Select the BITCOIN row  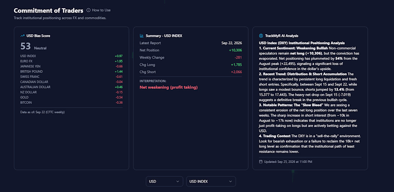point(71,102)
